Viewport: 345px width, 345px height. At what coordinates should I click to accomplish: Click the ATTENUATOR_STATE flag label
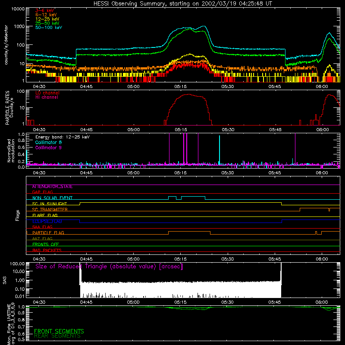[x=52, y=187]
